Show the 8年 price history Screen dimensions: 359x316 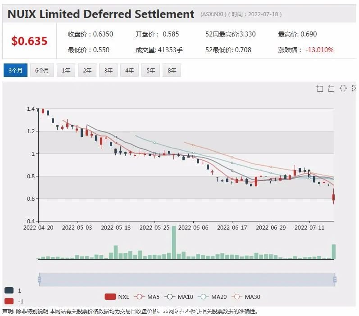[172, 70]
